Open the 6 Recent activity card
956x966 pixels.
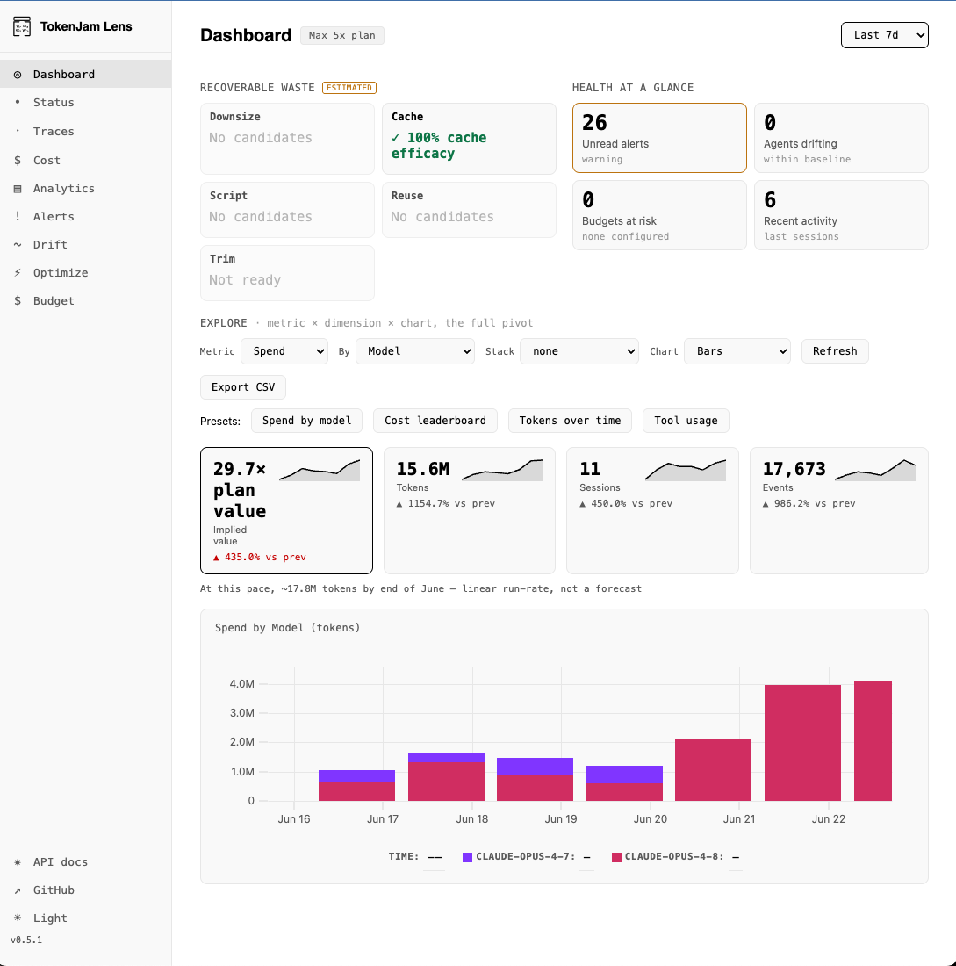pyautogui.click(x=841, y=215)
